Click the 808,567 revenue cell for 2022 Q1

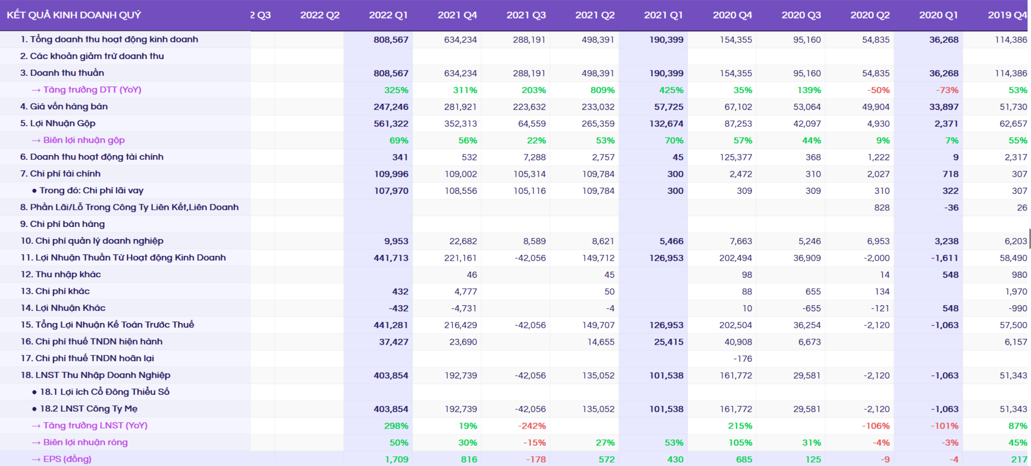coord(391,40)
